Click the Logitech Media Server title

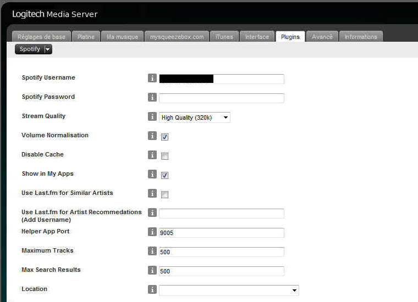tap(55, 14)
